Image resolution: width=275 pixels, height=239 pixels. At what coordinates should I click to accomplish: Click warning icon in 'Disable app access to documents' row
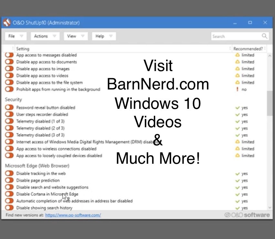click(x=238, y=62)
